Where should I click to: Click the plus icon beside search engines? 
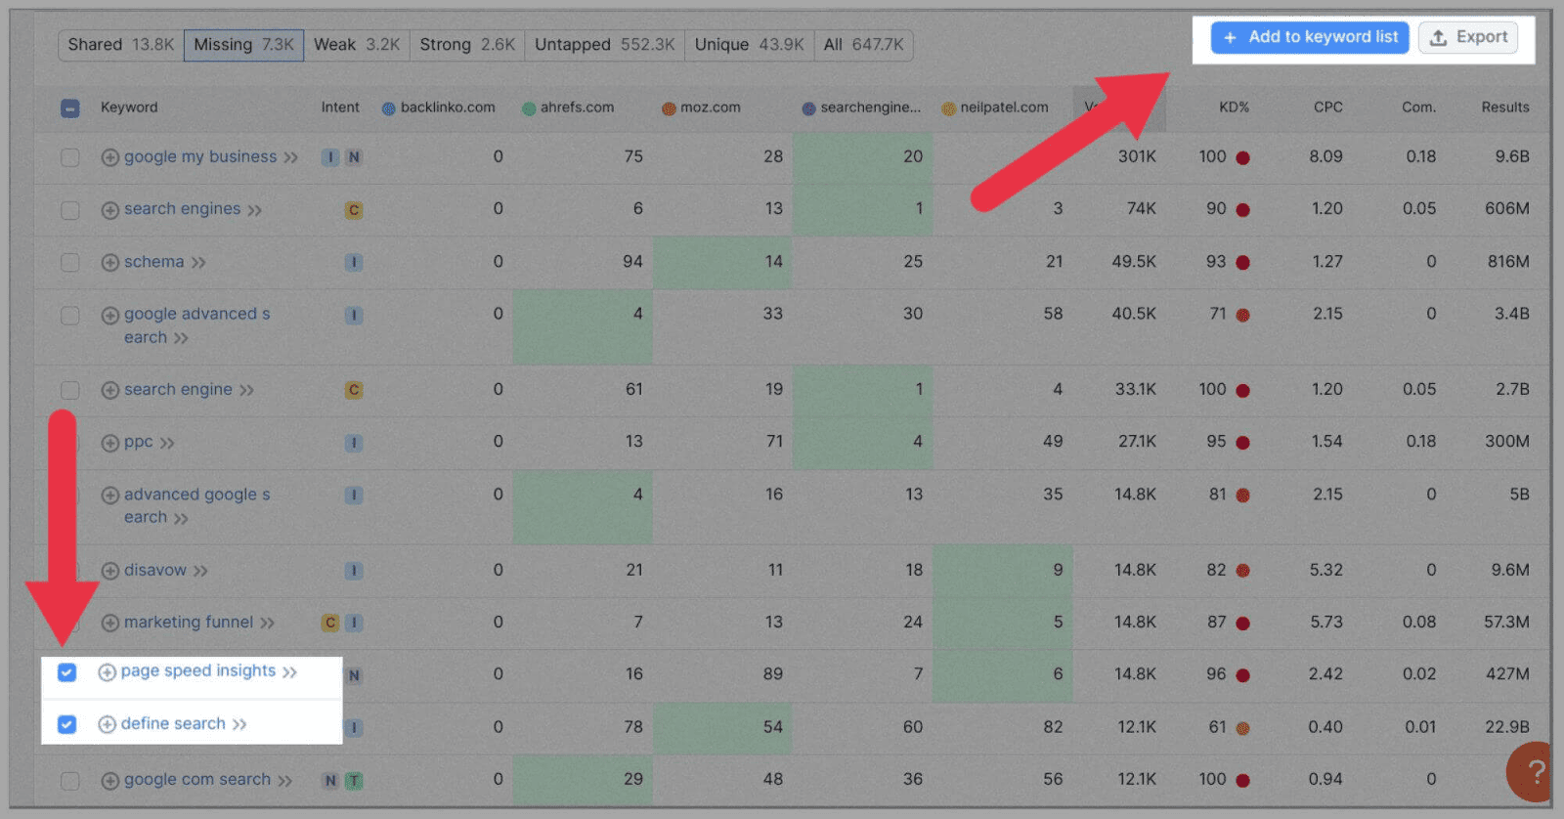click(110, 210)
